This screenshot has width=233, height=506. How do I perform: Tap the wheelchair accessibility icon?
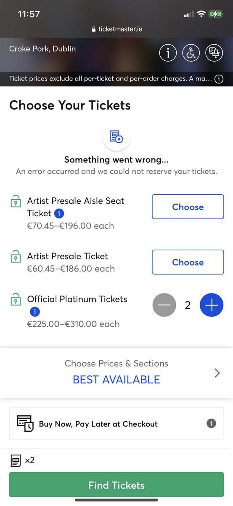[191, 53]
